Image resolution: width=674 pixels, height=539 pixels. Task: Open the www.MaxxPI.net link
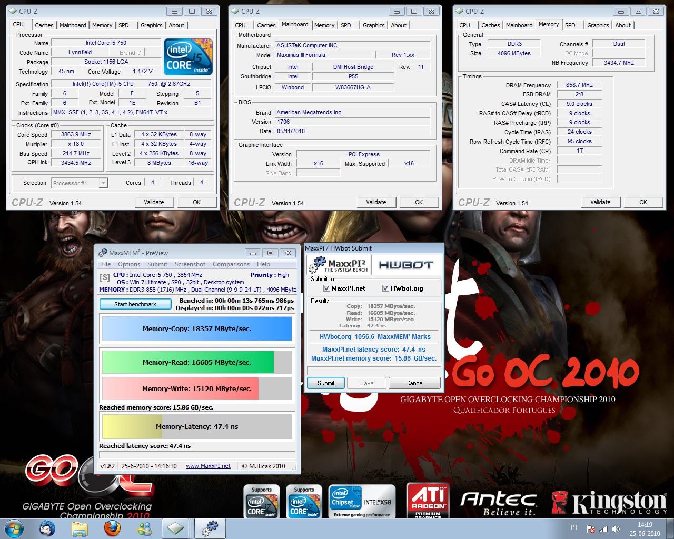point(208,466)
